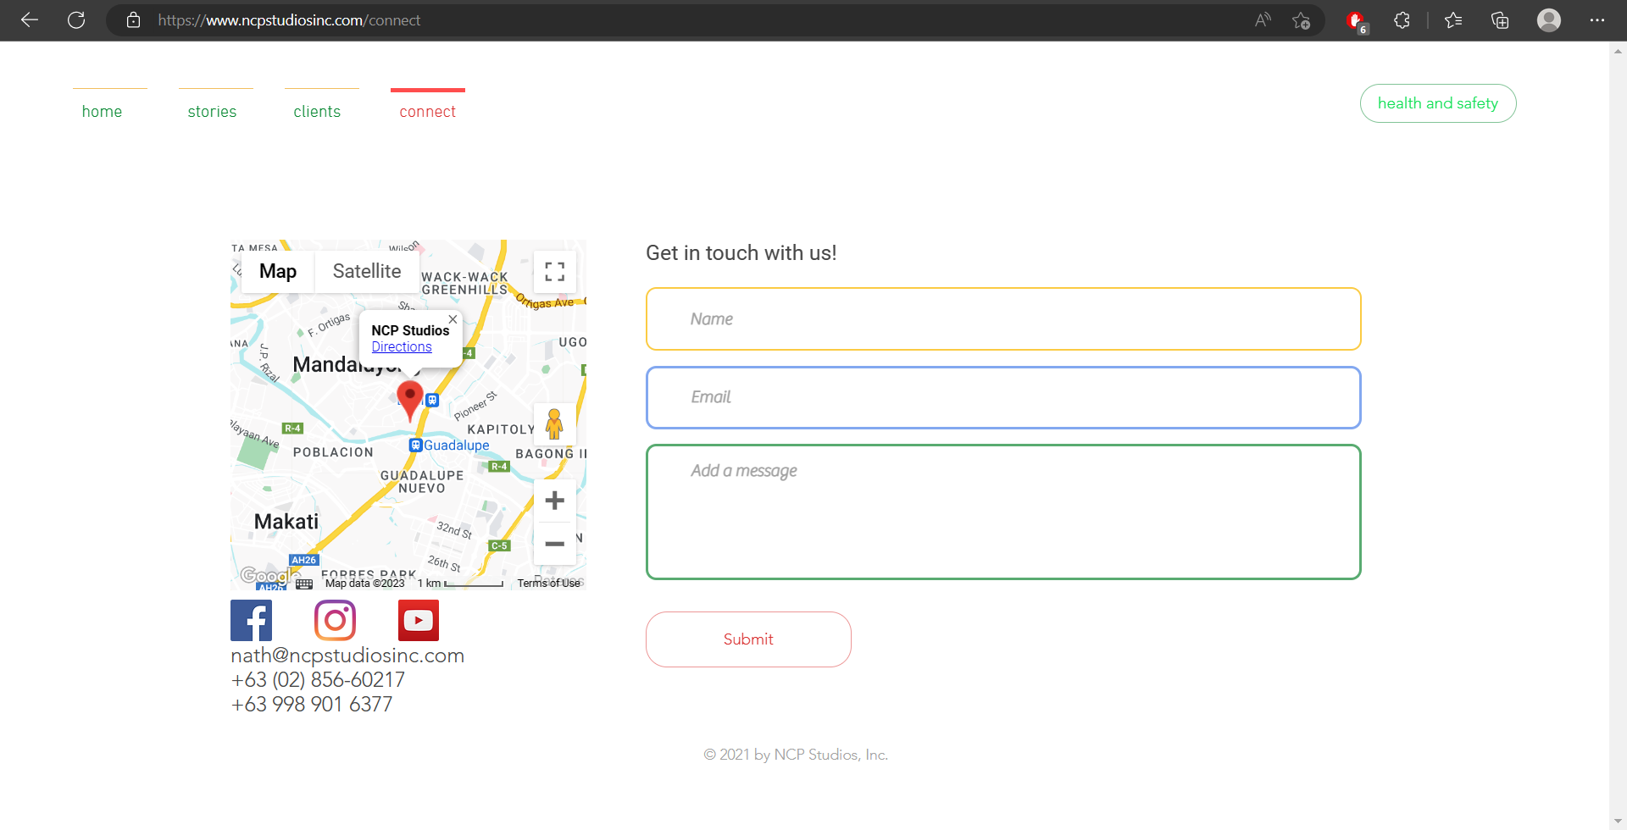Click the page scrollbar up arrow

click(x=1619, y=51)
